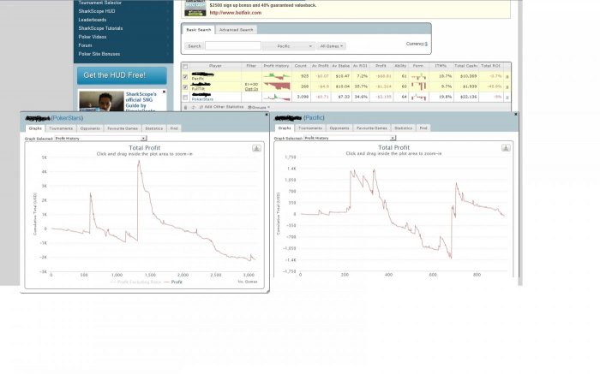This screenshot has height=374, width=600.
Task: Open Graph Selected dropdown in Pacific popup
Action: pyautogui.click(x=350, y=138)
